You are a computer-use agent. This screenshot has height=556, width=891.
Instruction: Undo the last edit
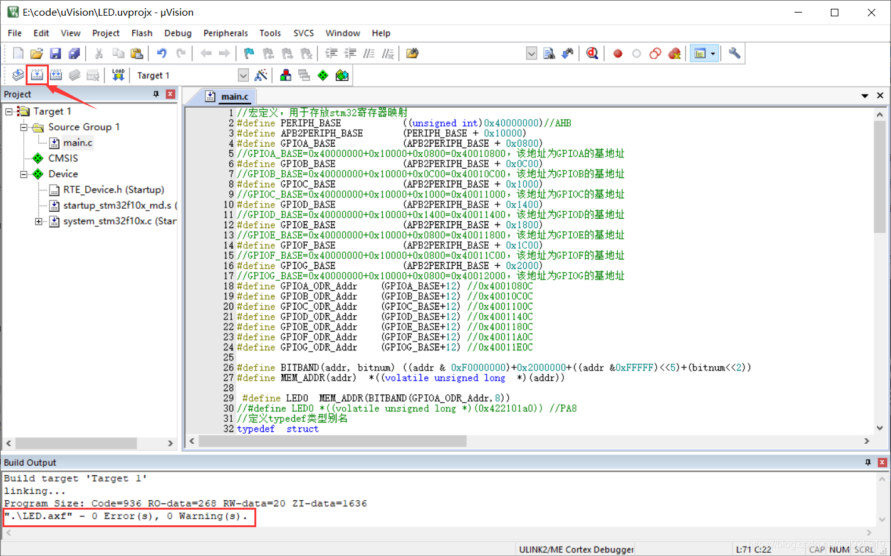click(162, 53)
